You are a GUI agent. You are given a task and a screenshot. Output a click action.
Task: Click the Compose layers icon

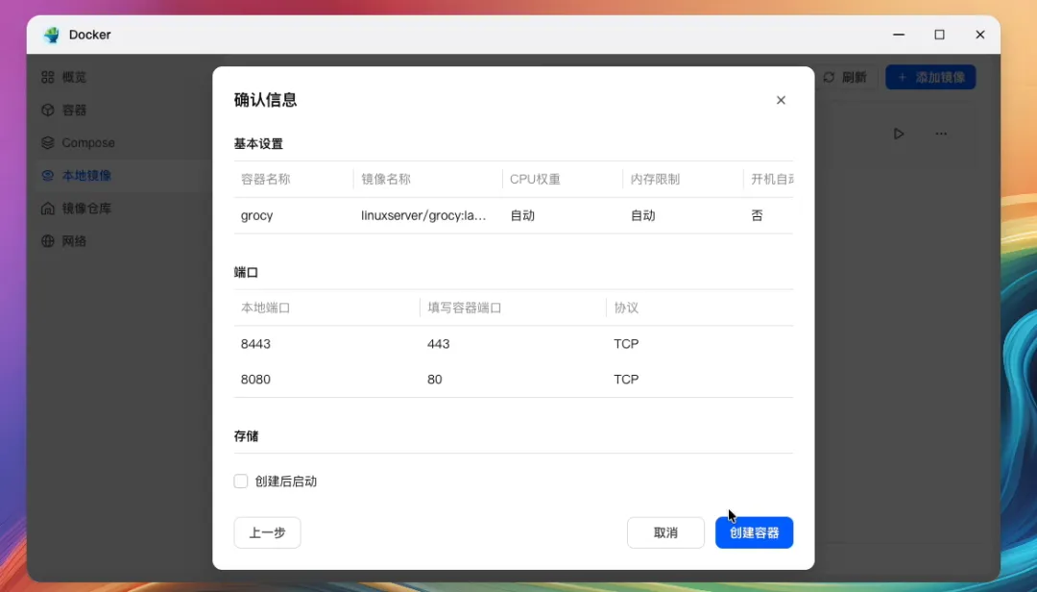tap(48, 142)
